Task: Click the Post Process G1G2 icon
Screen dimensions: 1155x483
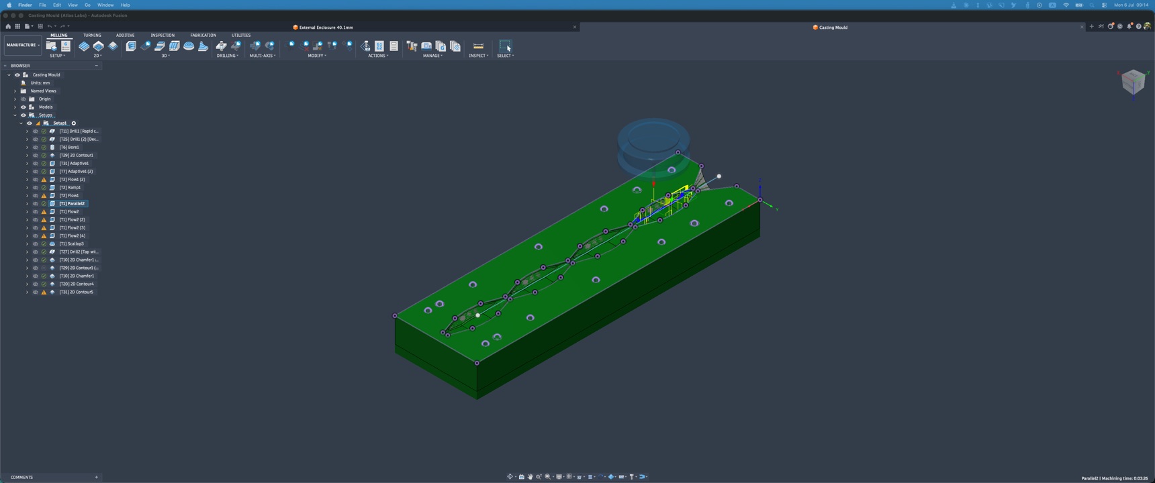Action: [379, 46]
